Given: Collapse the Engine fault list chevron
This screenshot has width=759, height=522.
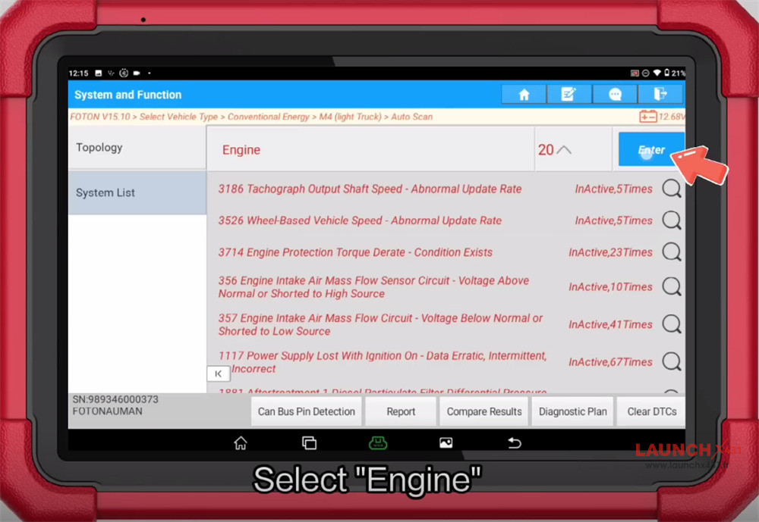Looking at the screenshot, I should tap(564, 150).
